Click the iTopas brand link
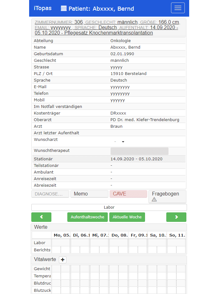 [x=43, y=8]
